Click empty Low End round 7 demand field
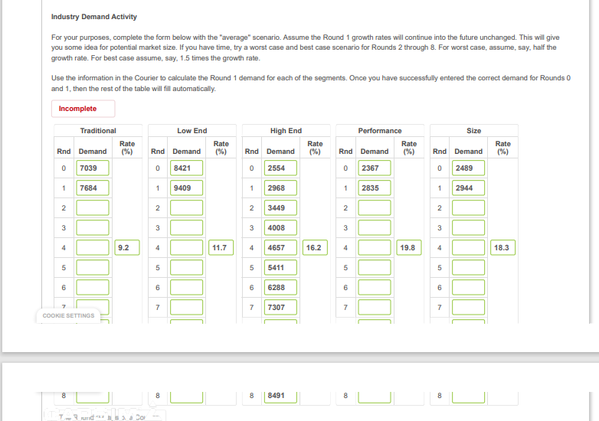The image size is (599, 421). (186, 307)
